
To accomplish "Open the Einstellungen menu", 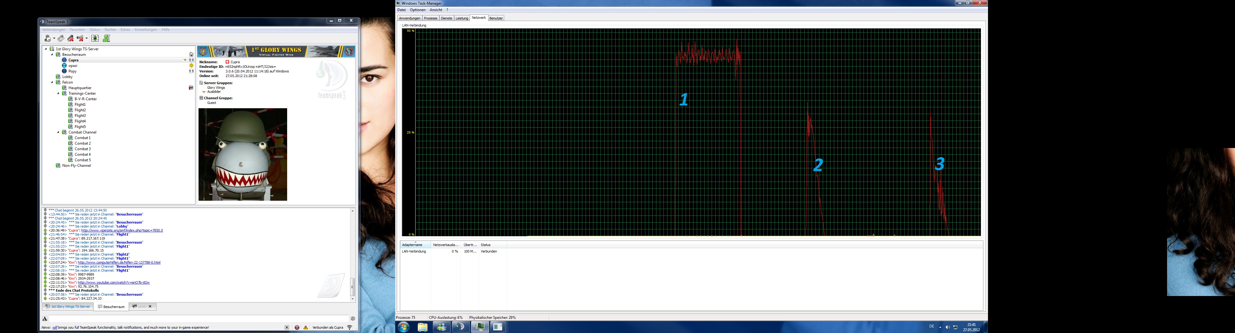I will pyautogui.click(x=146, y=30).
